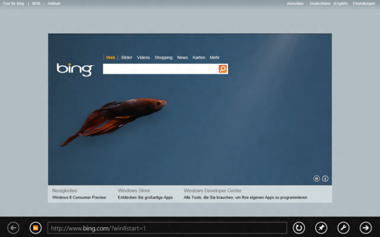Expand the Mehr menu
Image resolution: width=380 pixels, height=237 pixels.
[215, 58]
